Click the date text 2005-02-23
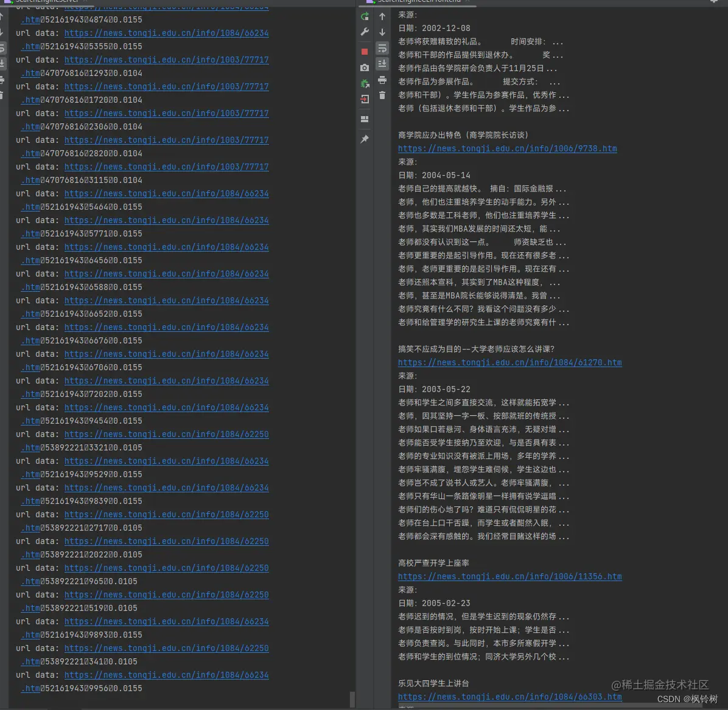The image size is (728, 710). [446, 604]
